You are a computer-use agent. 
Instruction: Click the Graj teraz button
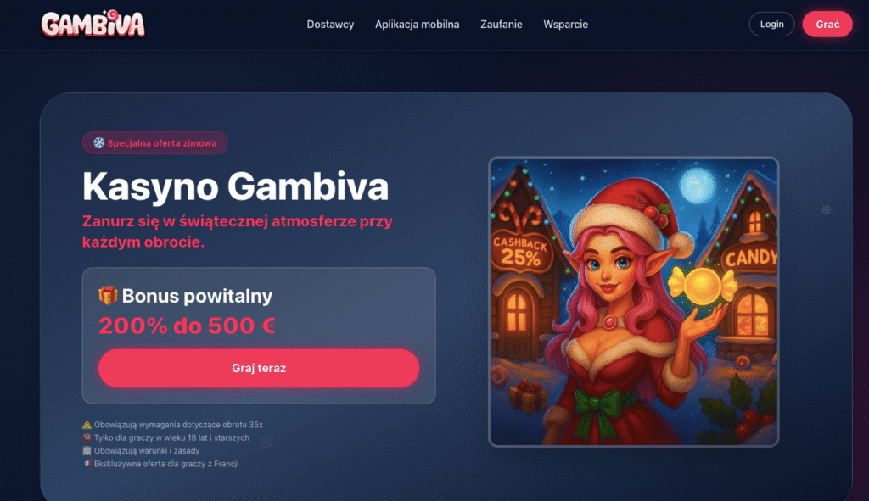pyautogui.click(x=259, y=368)
